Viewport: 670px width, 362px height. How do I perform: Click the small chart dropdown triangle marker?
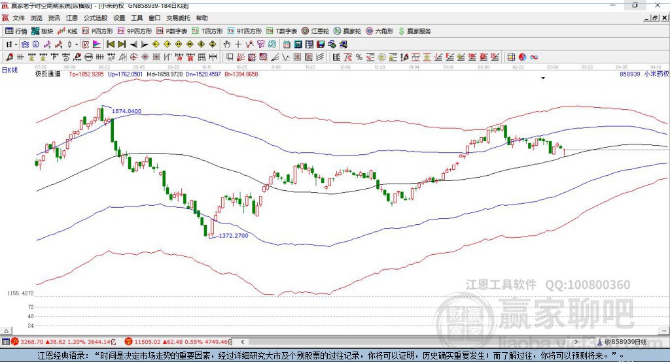543,78
